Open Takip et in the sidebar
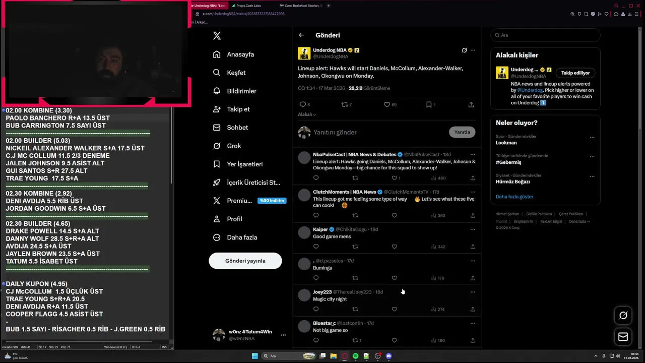The image size is (645, 363). [x=232, y=109]
